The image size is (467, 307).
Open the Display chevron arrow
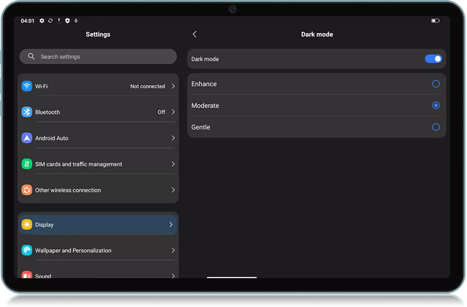[x=171, y=225]
